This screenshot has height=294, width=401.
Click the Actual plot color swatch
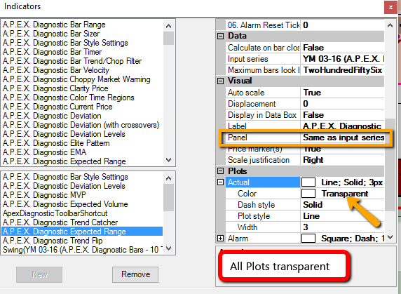click(308, 182)
